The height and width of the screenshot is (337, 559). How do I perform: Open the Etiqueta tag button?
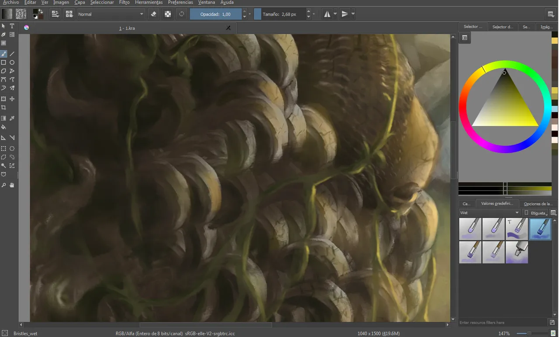535,213
